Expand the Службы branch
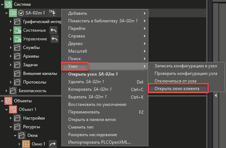Image resolution: width=226 pixels, height=148 pixels. (11, 48)
